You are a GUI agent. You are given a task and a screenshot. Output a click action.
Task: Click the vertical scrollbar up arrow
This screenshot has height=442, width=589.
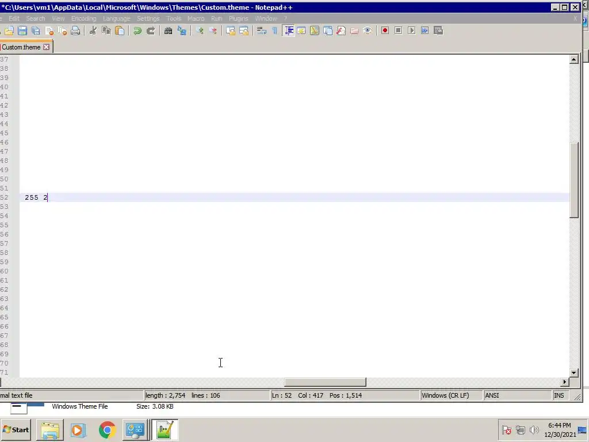(x=573, y=59)
